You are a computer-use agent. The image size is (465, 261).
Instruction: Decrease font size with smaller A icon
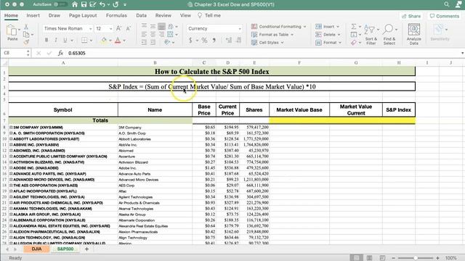[129, 28]
